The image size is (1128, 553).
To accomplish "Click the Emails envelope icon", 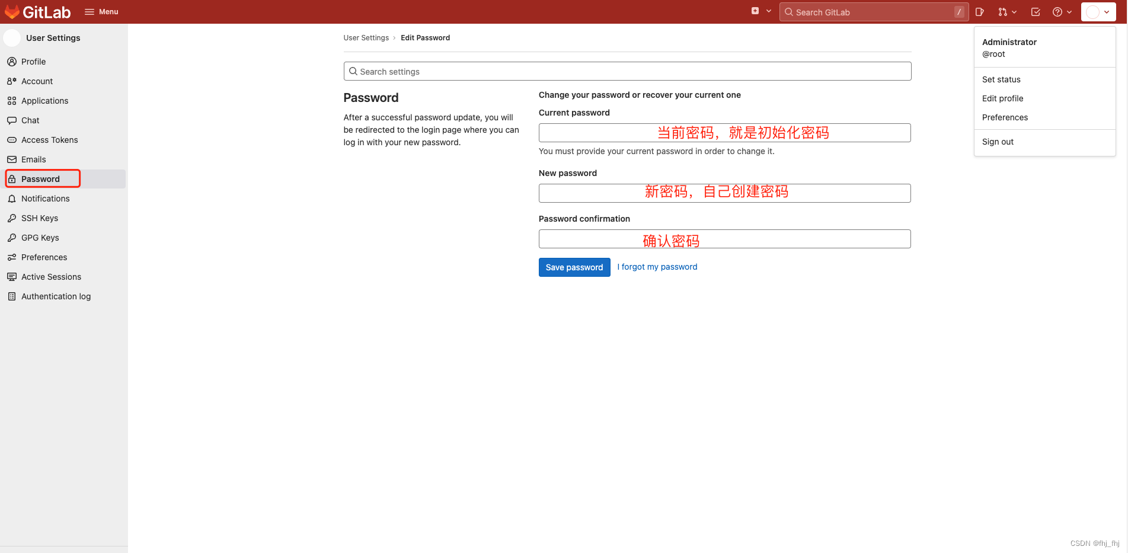I will pos(12,159).
